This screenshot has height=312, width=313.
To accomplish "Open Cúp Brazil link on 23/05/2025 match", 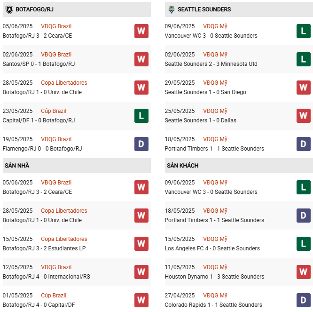I will click(54, 111).
